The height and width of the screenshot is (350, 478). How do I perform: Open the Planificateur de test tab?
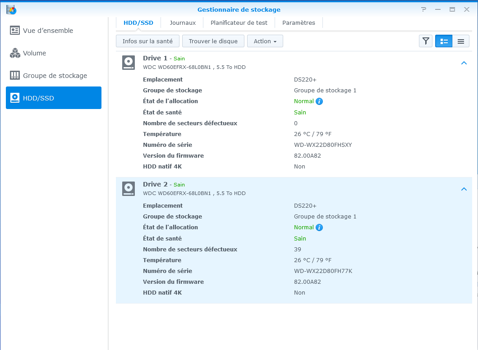tap(239, 23)
